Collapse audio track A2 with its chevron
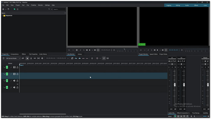211x119 pixels. [4, 88]
